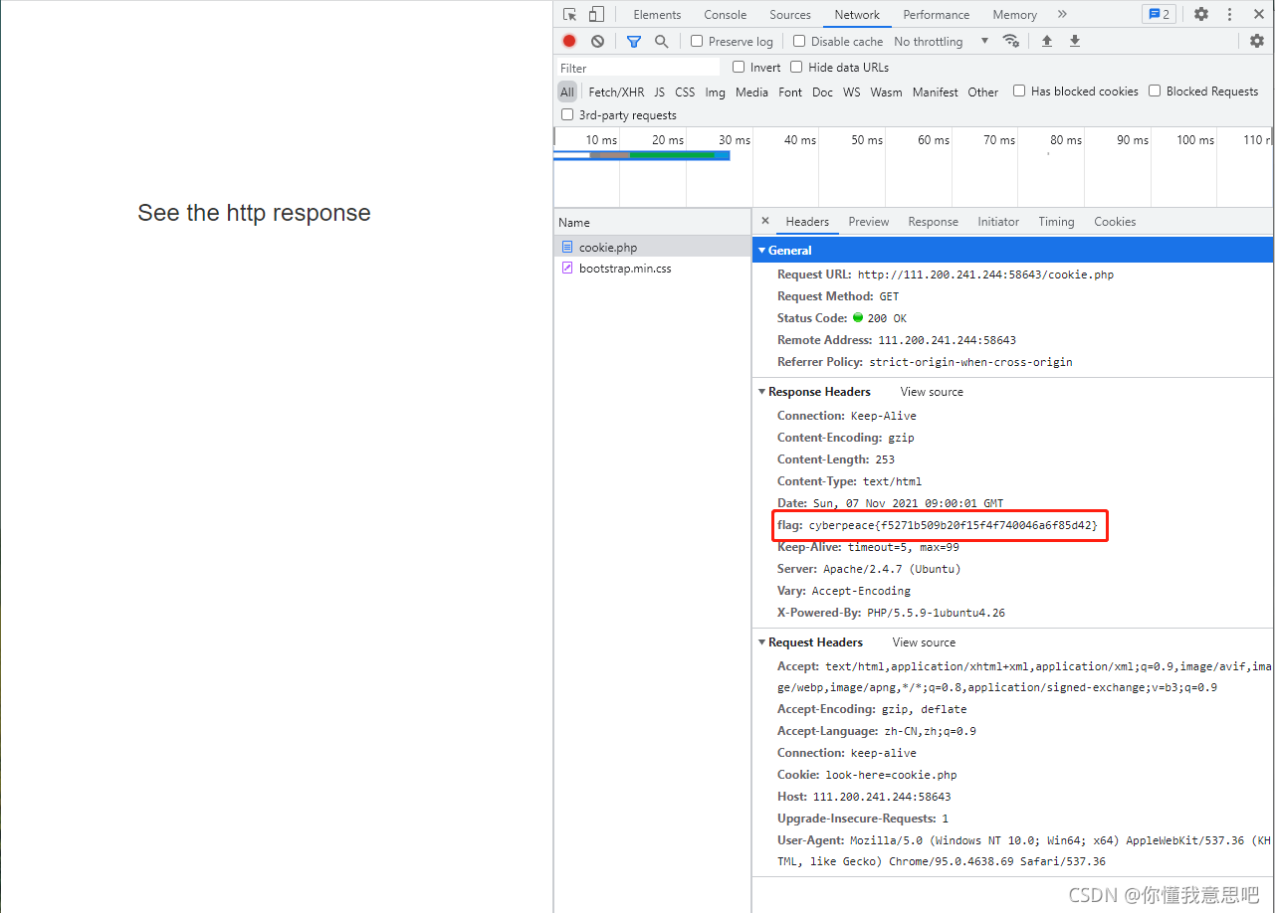Tick the Invert filter checkbox
The height and width of the screenshot is (913, 1275).
click(x=739, y=67)
